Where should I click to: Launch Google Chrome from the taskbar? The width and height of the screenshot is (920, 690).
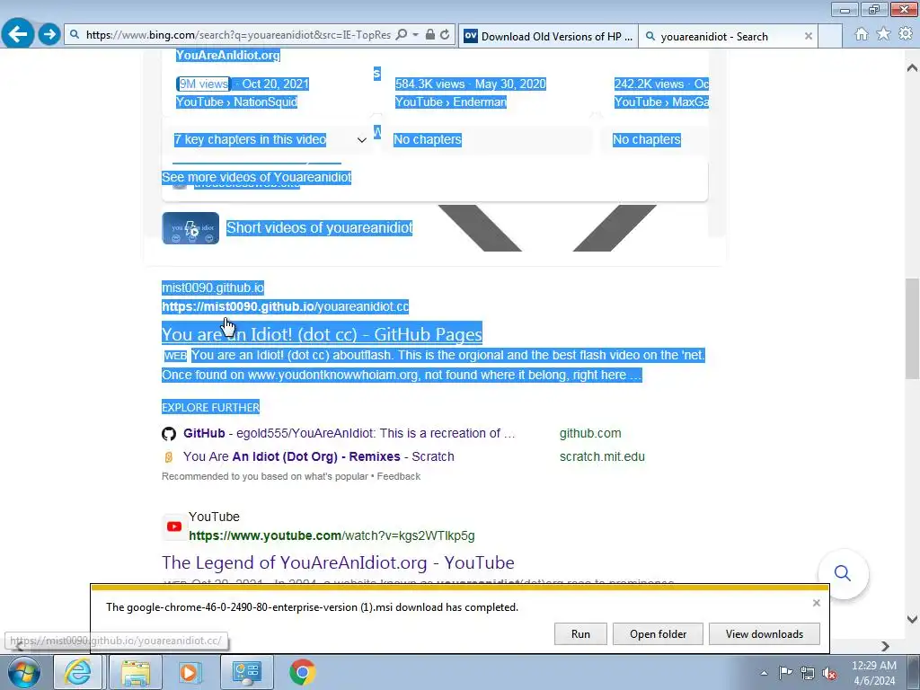click(x=302, y=672)
